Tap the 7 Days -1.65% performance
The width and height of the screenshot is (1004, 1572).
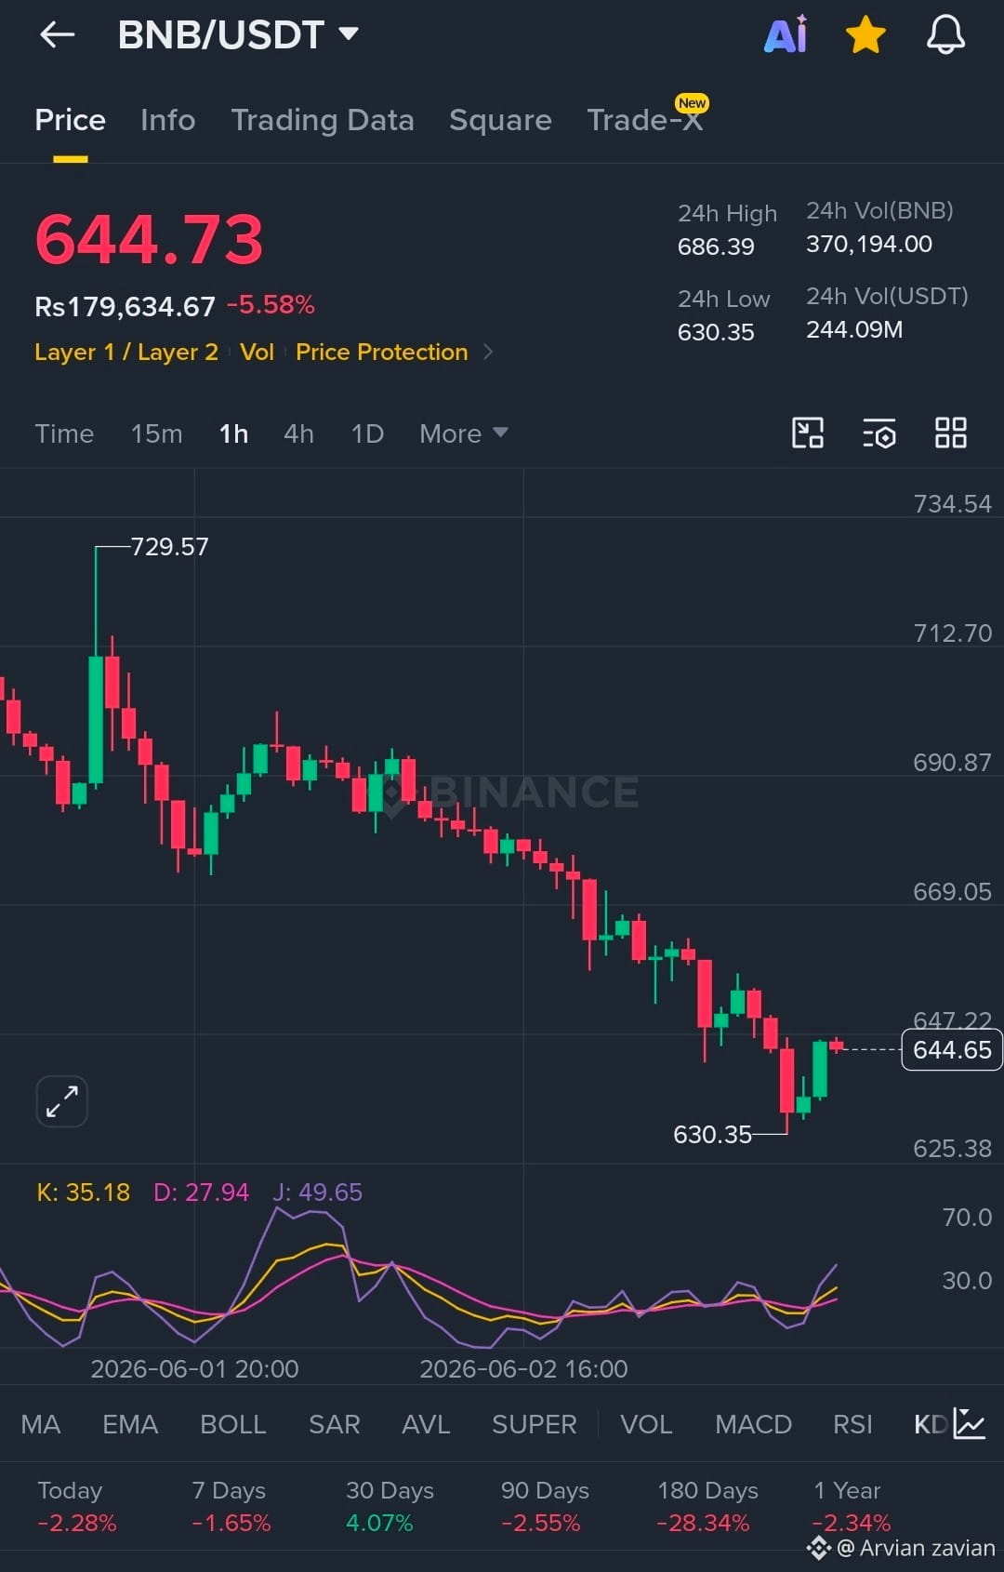coord(231,1507)
